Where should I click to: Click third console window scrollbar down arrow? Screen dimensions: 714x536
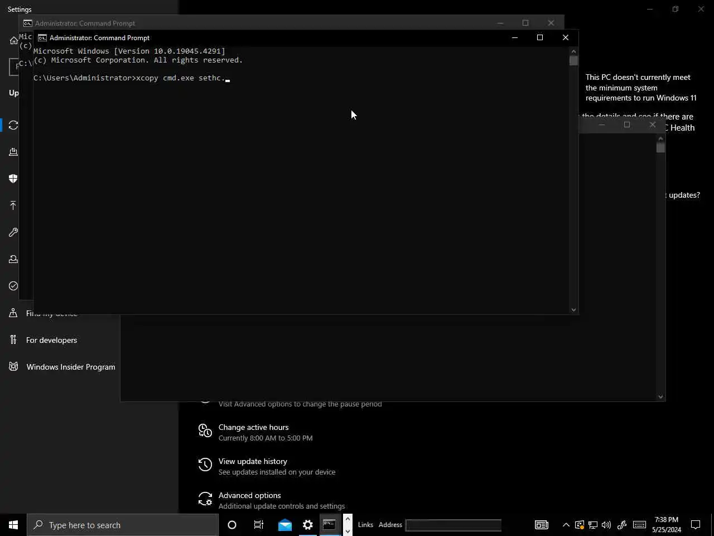[x=660, y=397]
